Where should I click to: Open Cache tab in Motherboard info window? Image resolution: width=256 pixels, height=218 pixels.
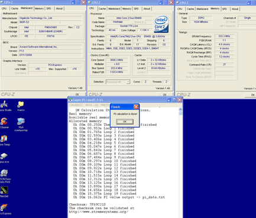coord(15,8)
